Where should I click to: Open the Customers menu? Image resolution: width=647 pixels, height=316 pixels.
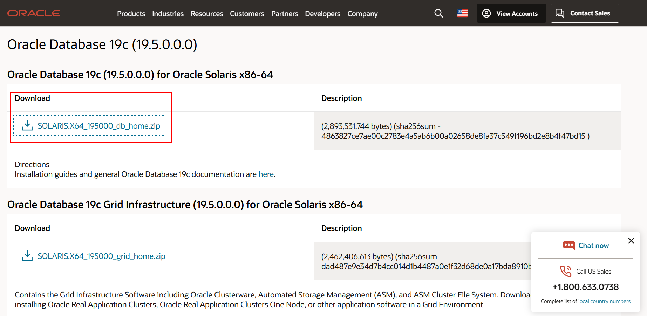pyautogui.click(x=247, y=14)
